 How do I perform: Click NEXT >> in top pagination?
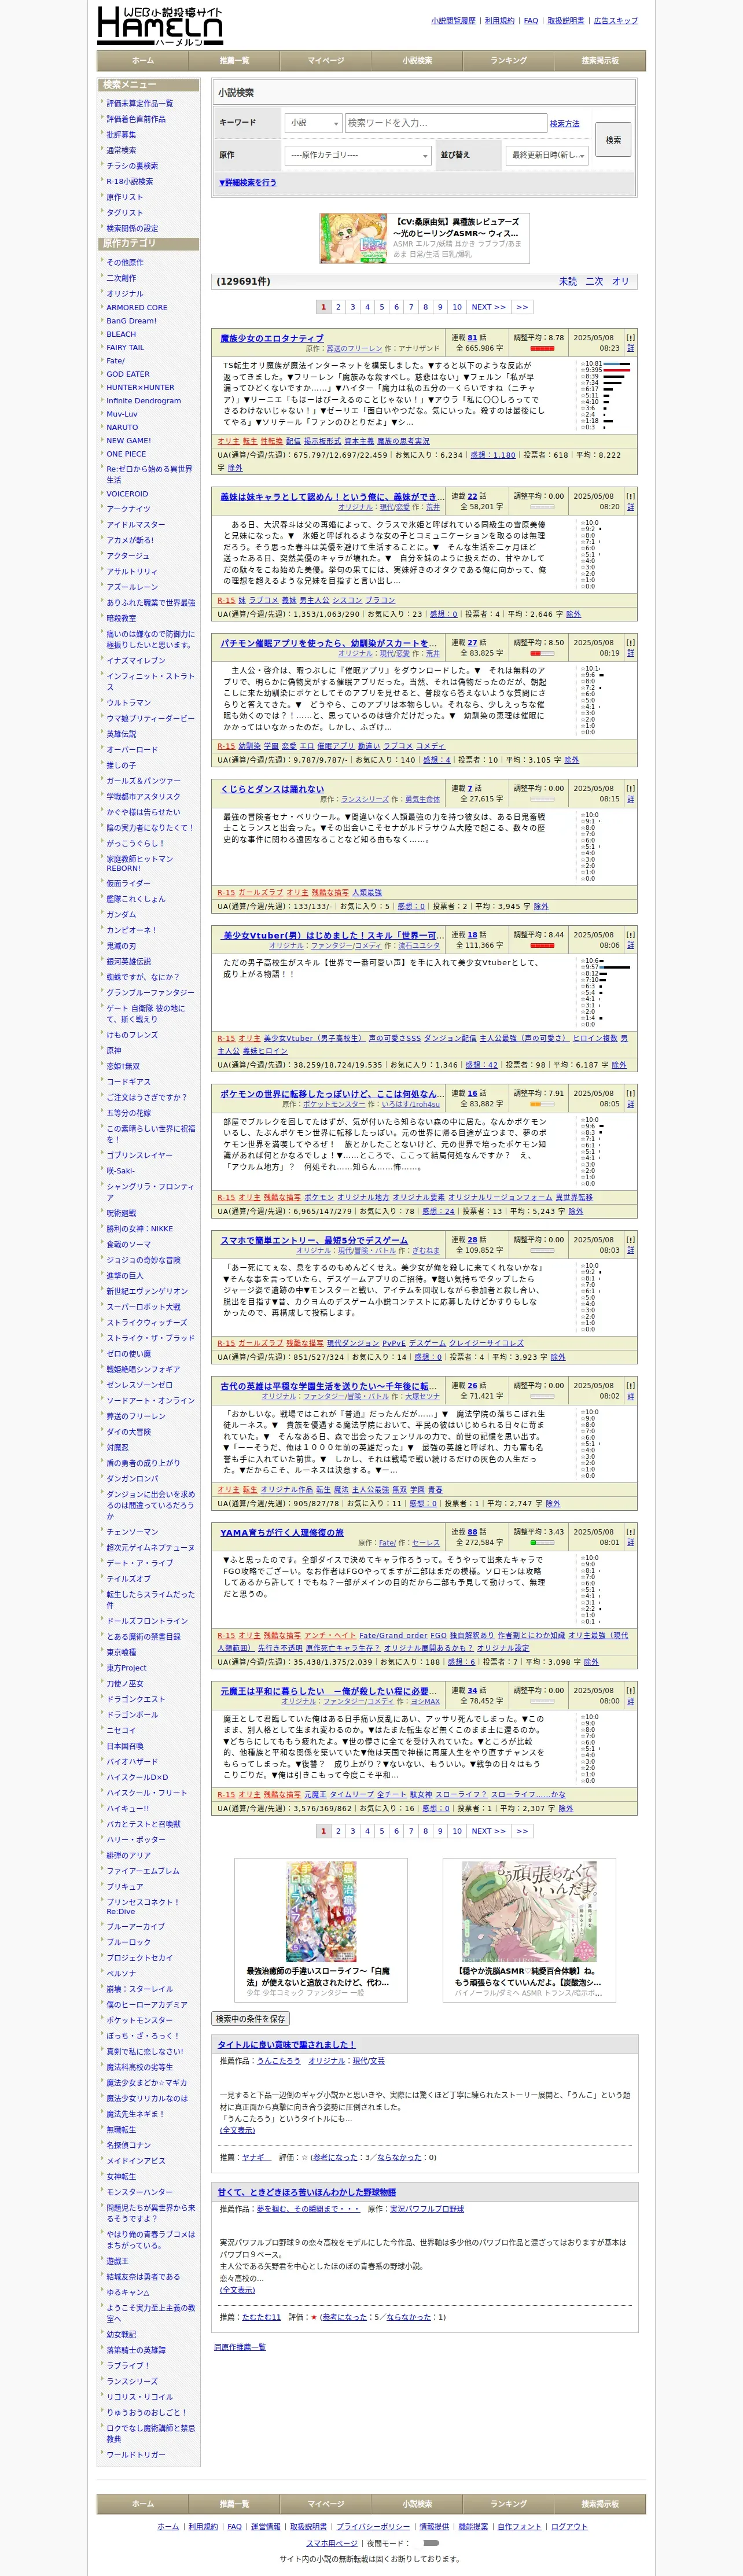point(489,307)
